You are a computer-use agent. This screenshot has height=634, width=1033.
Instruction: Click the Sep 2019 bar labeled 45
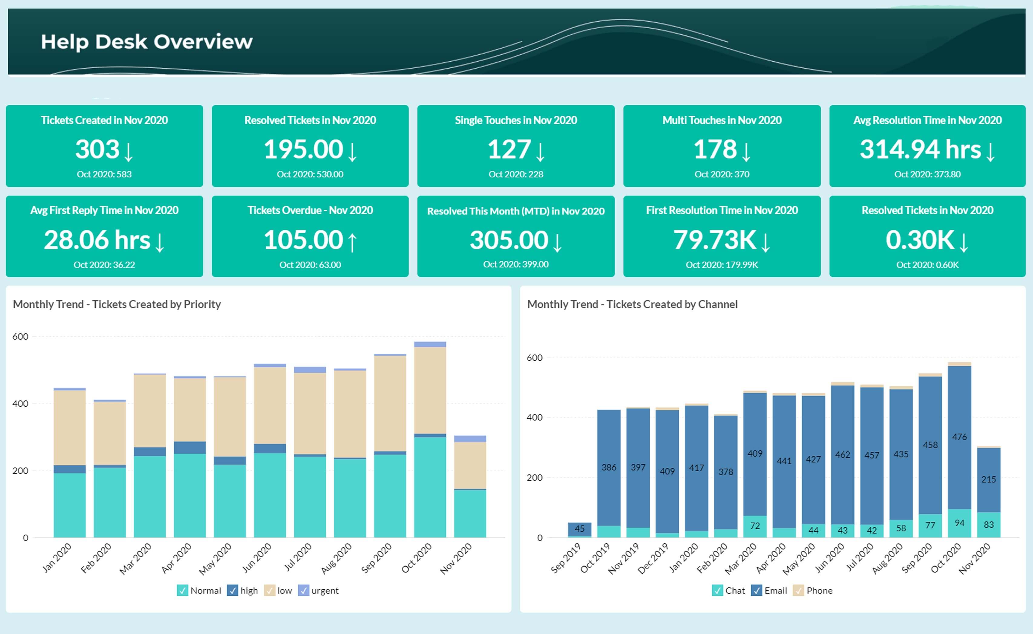coord(579,529)
